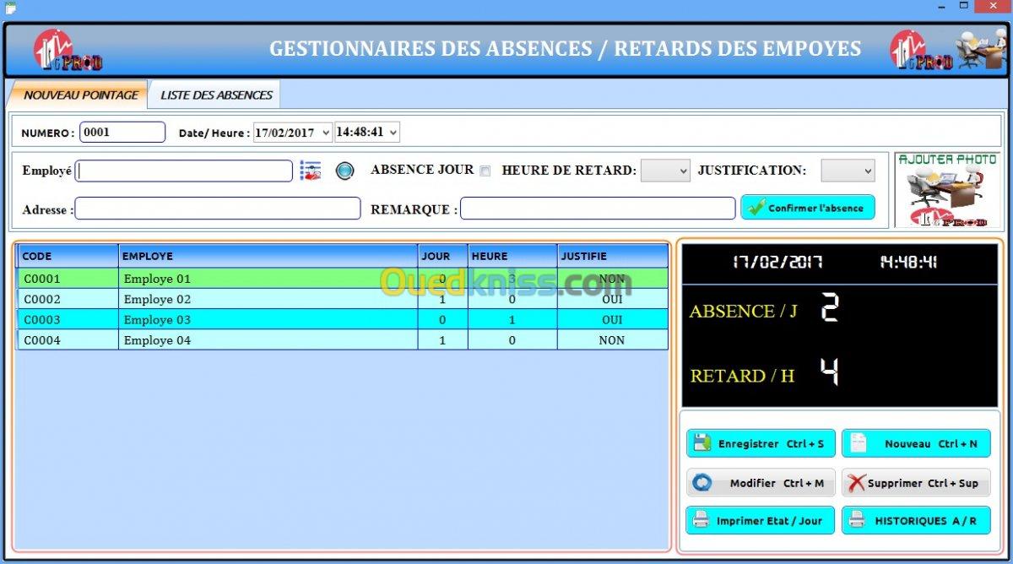The image size is (1013, 564).
Task: Click the employee list lookup icon
Action: pos(311,171)
